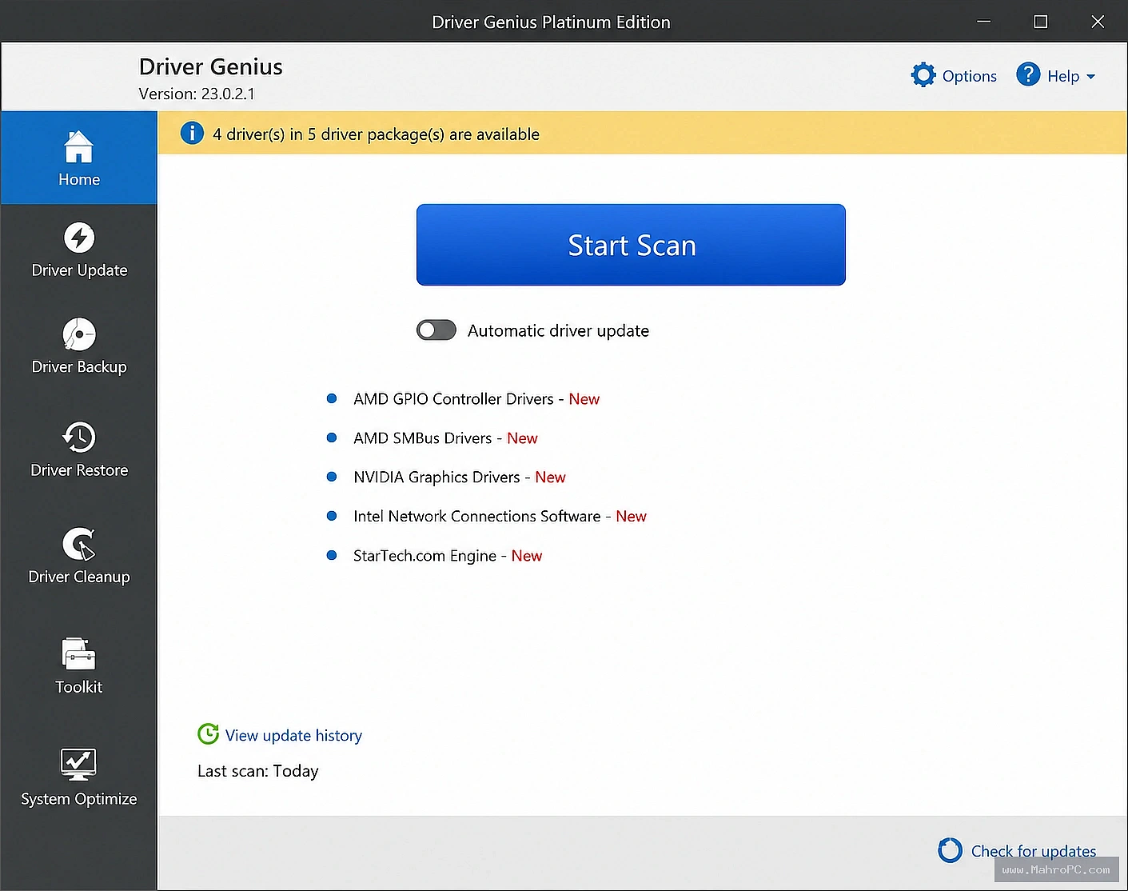Click the Check for updates refresh icon

(x=950, y=850)
